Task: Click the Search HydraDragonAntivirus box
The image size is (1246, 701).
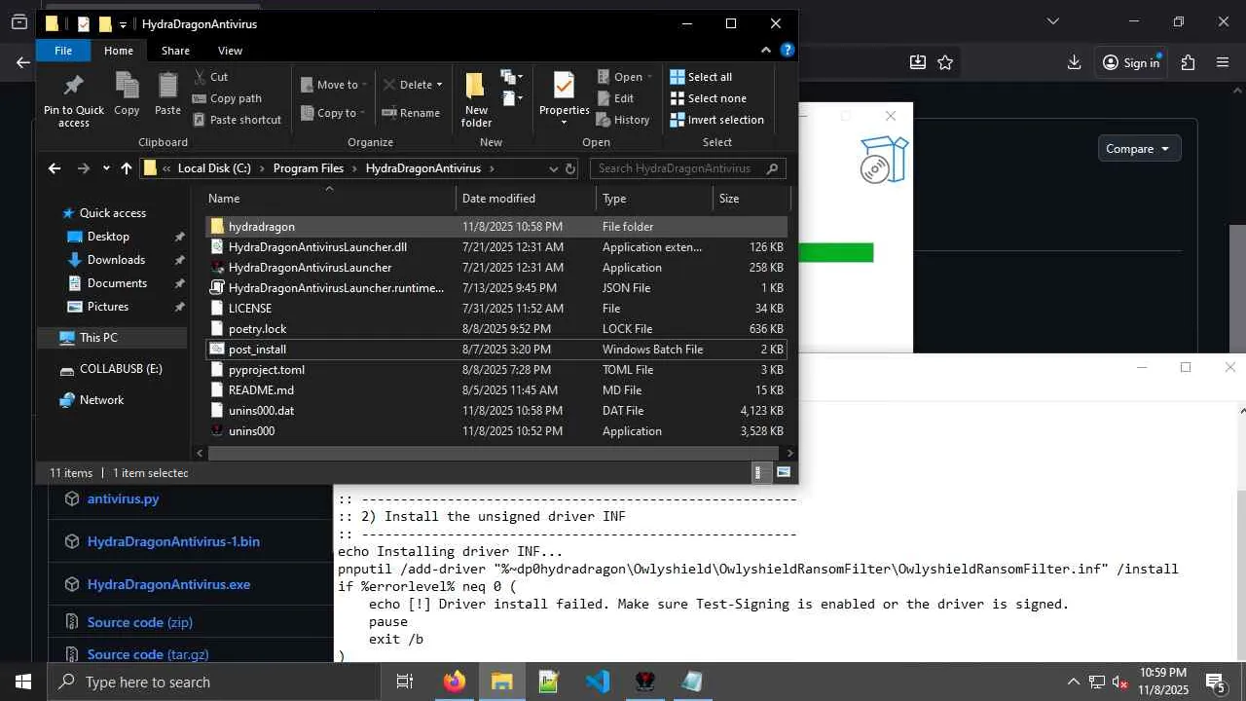Action: (x=686, y=168)
